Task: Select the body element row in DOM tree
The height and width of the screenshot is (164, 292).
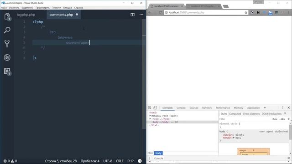Action: [x=182, y=122]
